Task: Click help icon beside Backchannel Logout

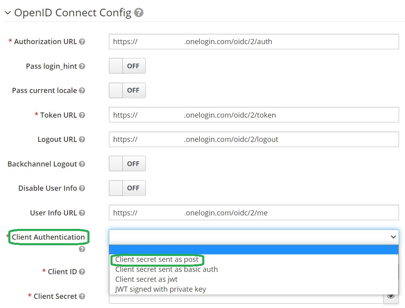Action: pos(82,164)
